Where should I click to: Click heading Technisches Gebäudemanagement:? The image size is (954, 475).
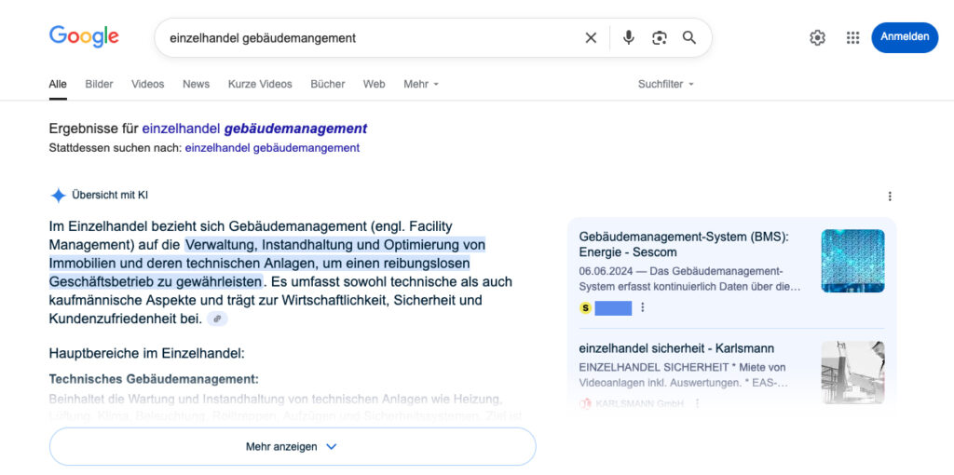154,379
